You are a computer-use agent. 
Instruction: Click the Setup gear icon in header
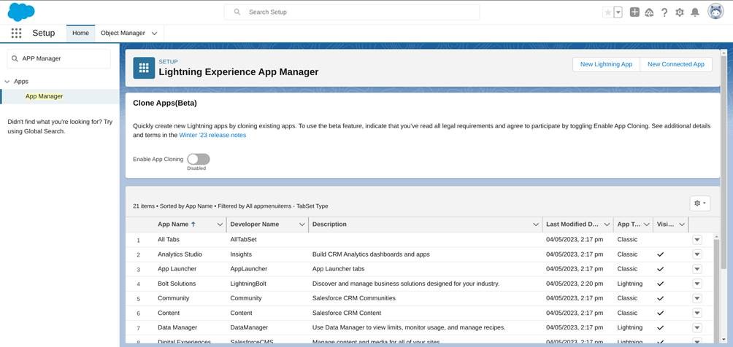(x=680, y=12)
